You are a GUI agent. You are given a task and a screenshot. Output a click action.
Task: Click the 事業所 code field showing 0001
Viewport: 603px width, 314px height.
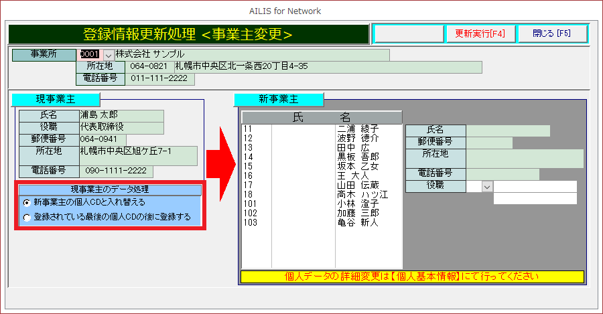[x=90, y=54]
